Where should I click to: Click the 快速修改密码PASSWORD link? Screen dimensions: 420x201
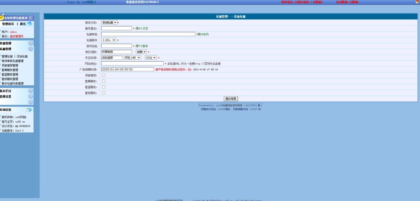tap(142, 2)
